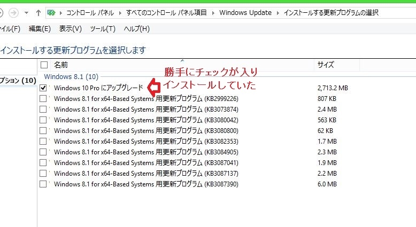The image size is (416, 227).
Task: Expand the chevron after コントロール パネル breadcrumb
Action: tap(120, 13)
